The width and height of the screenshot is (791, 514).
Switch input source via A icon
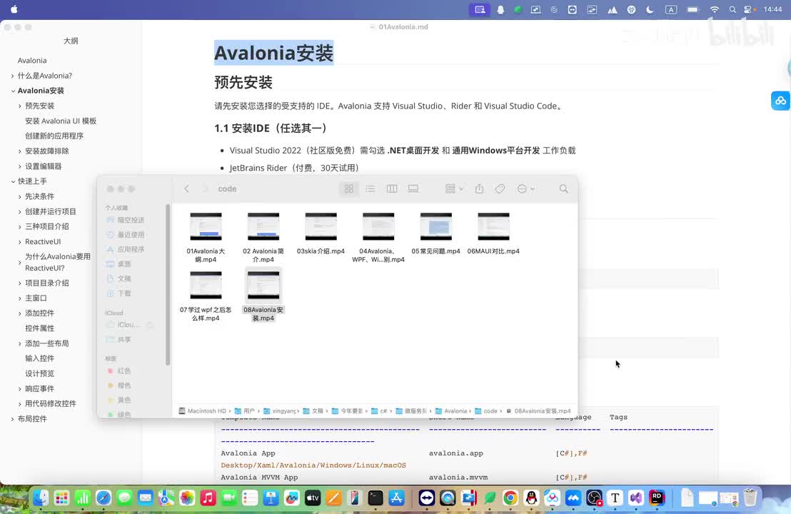(x=671, y=9)
